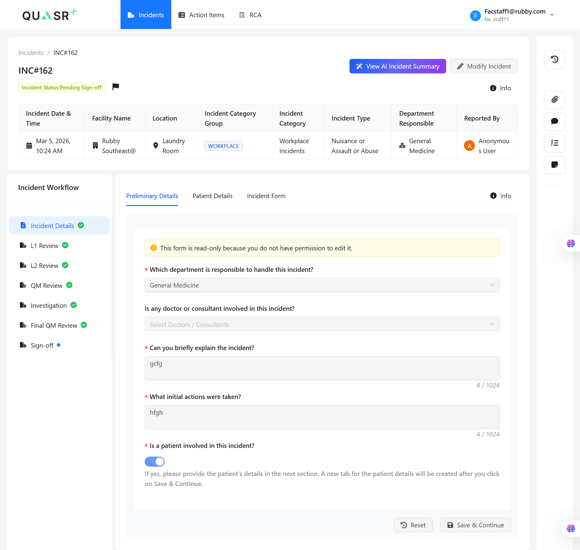Open attachments via the paperclip icon
This screenshot has height=550, width=580.
554,100
